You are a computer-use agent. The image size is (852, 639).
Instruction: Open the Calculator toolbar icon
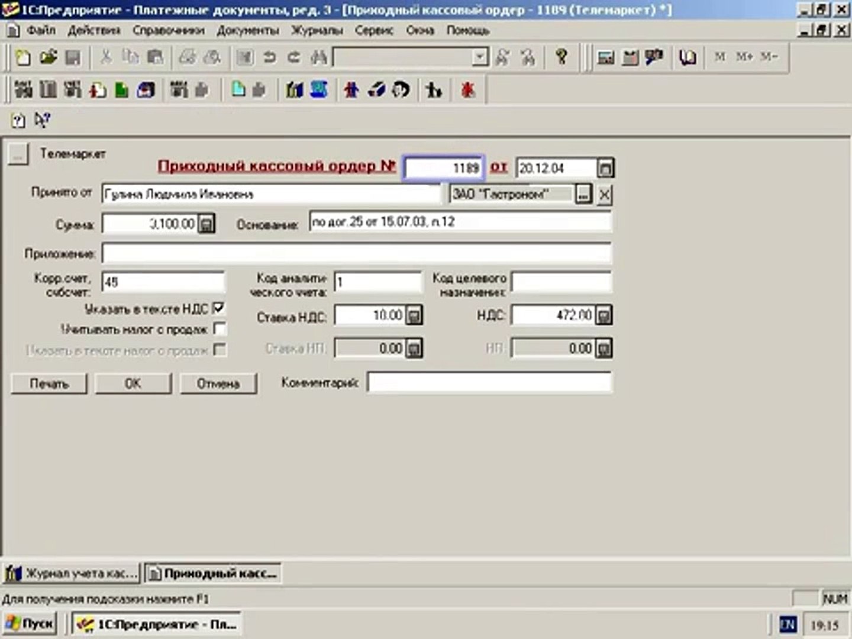click(605, 57)
